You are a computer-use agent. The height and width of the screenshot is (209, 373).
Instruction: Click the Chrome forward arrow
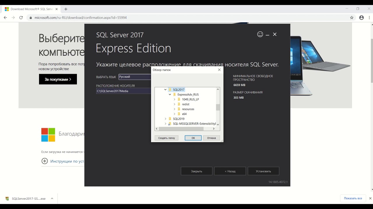tap(13, 18)
